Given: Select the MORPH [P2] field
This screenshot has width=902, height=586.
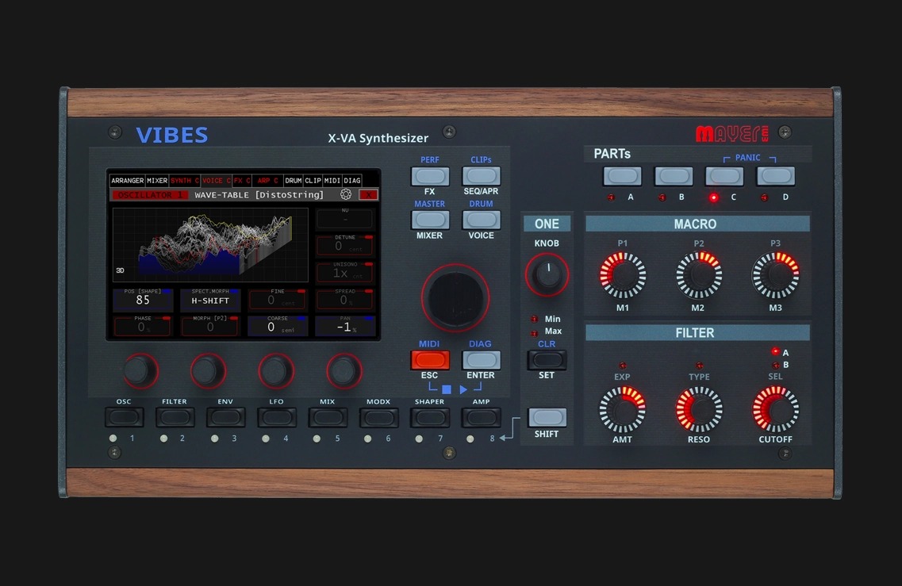Looking at the screenshot, I should point(210,325).
